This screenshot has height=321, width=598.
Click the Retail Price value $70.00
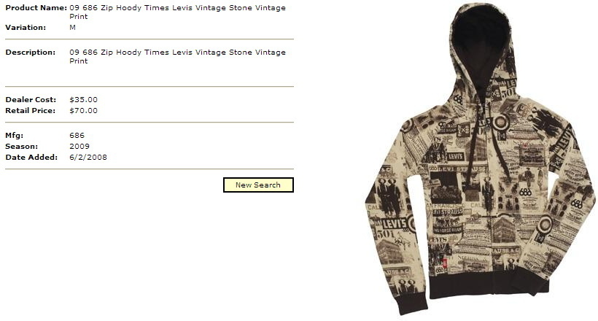pyautogui.click(x=84, y=111)
